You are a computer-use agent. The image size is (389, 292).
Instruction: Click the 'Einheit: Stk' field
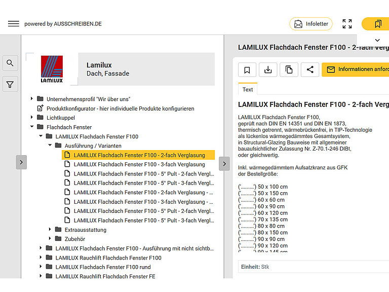pyautogui.click(x=314, y=267)
